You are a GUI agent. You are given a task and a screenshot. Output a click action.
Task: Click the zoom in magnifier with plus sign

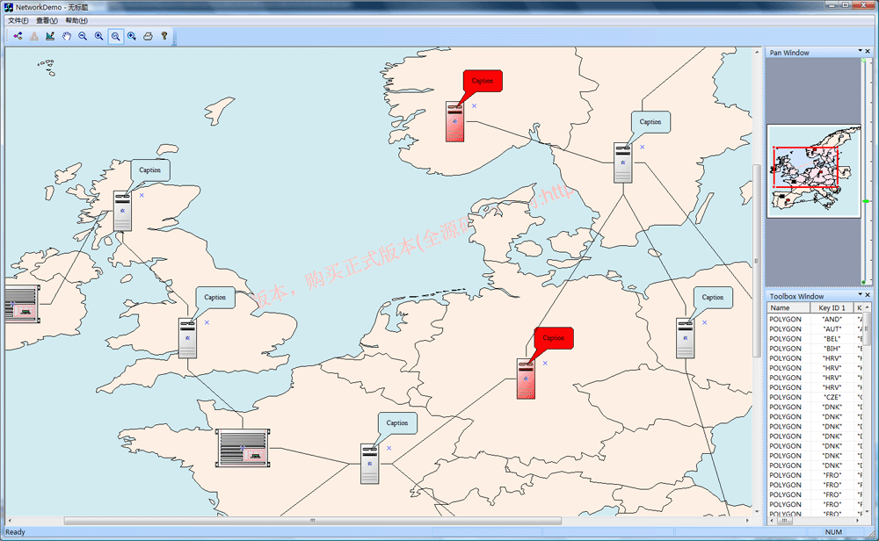coord(99,36)
